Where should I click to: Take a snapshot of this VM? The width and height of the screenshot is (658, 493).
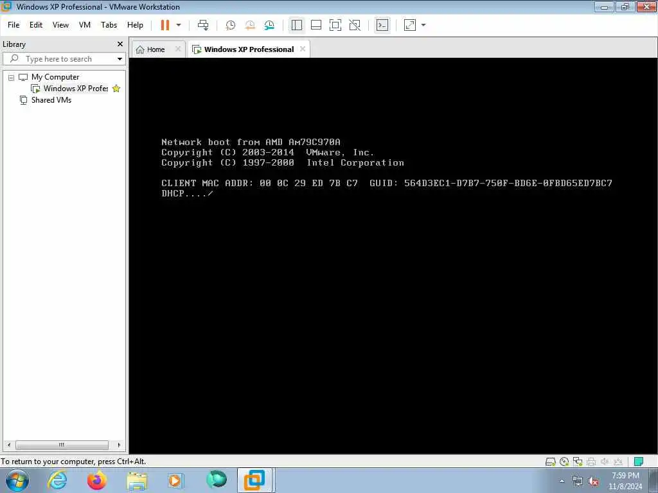tap(231, 25)
